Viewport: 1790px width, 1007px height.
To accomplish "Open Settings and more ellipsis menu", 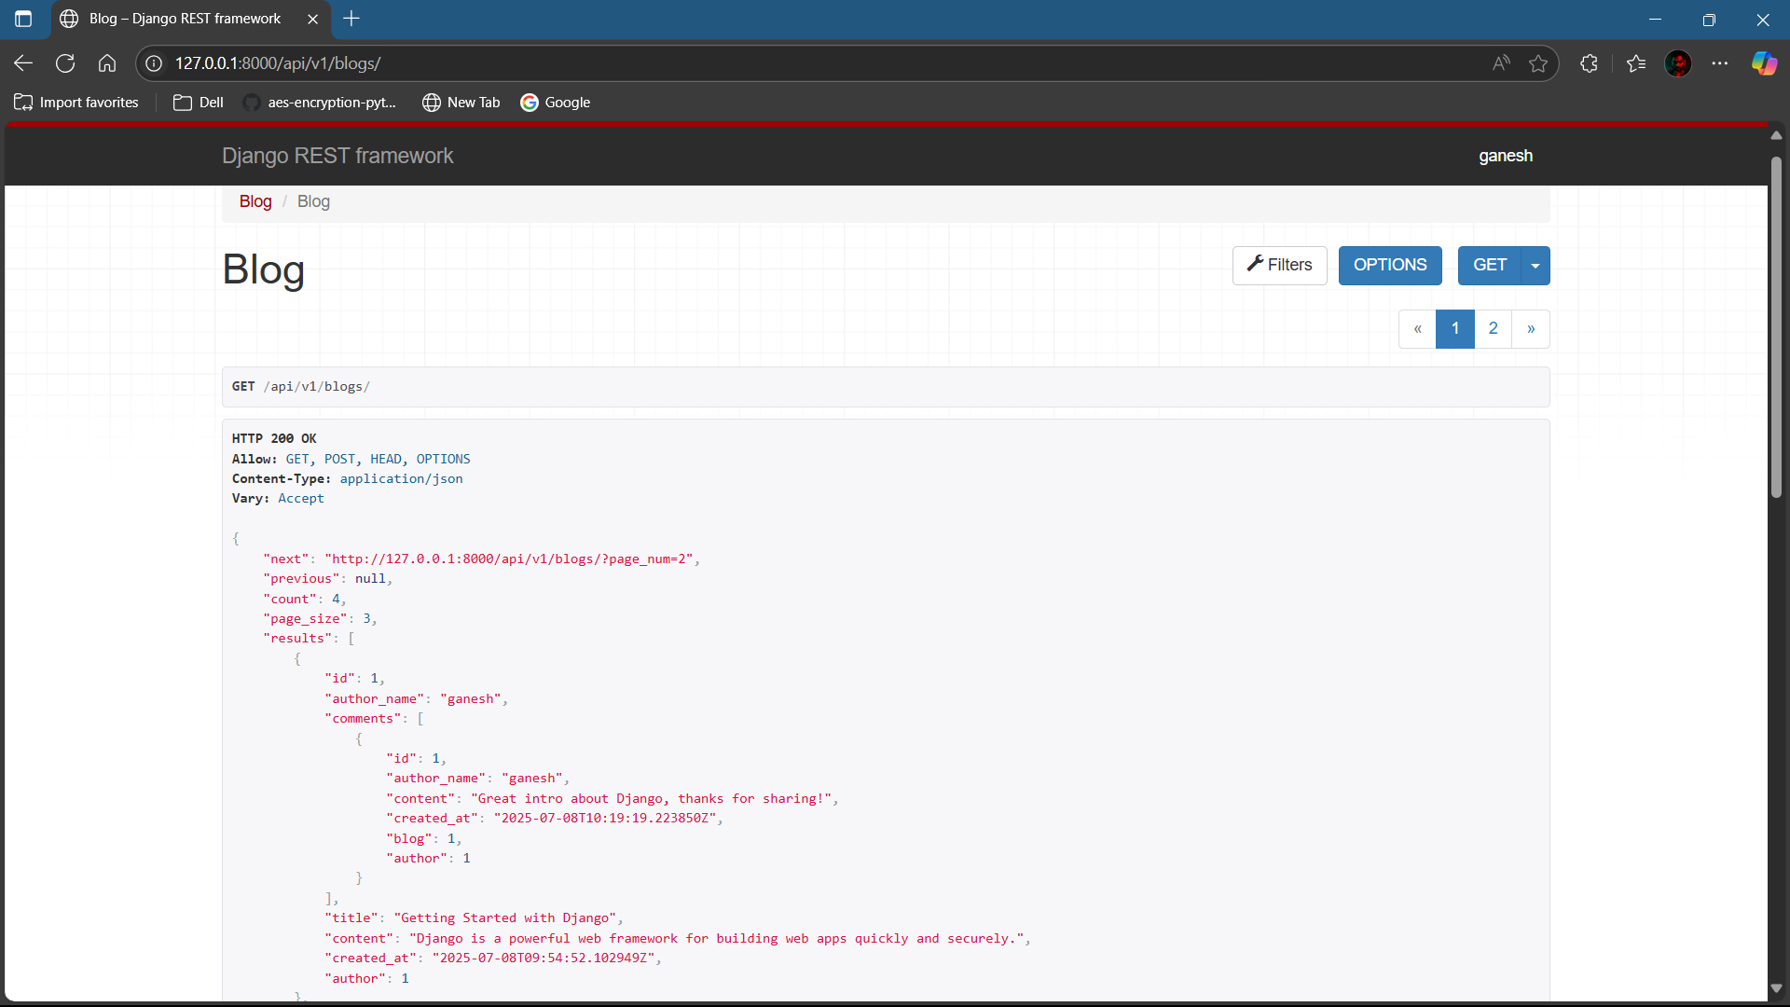I will coord(1720,63).
